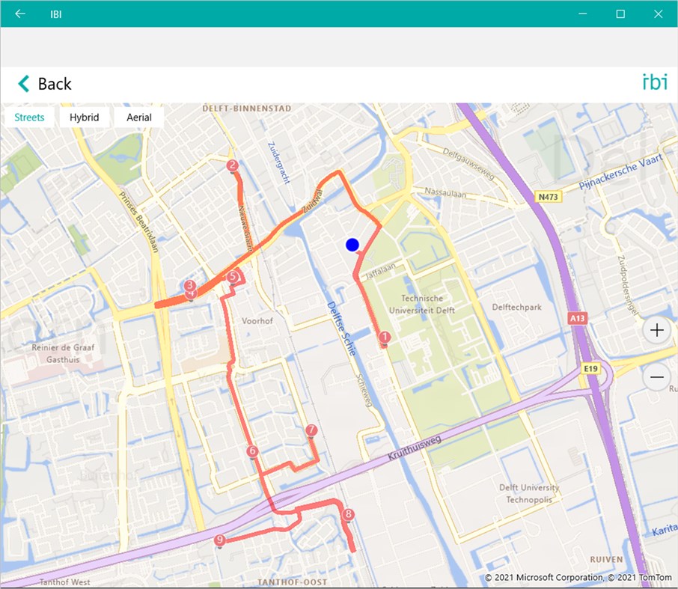Click the blue current location dot
Screen dimensions: 678x589
point(352,244)
